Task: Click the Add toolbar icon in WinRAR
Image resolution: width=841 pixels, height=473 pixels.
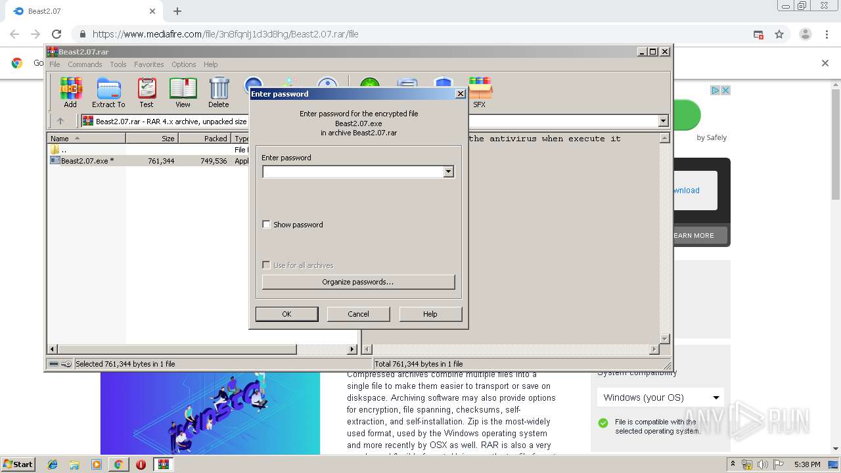Action: pos(70,93)
